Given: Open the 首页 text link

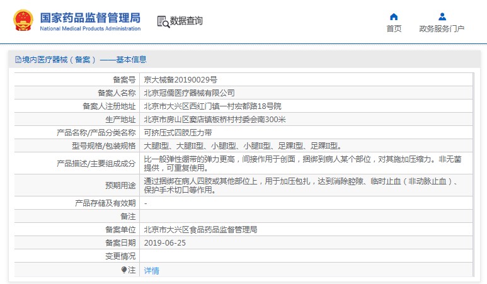Looking at the screenshot, I should [394, 29].
